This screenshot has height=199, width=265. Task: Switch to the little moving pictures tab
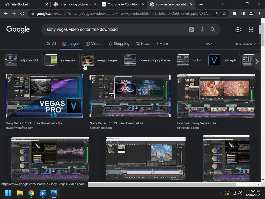pyautogui.click(x=74, y=4)
